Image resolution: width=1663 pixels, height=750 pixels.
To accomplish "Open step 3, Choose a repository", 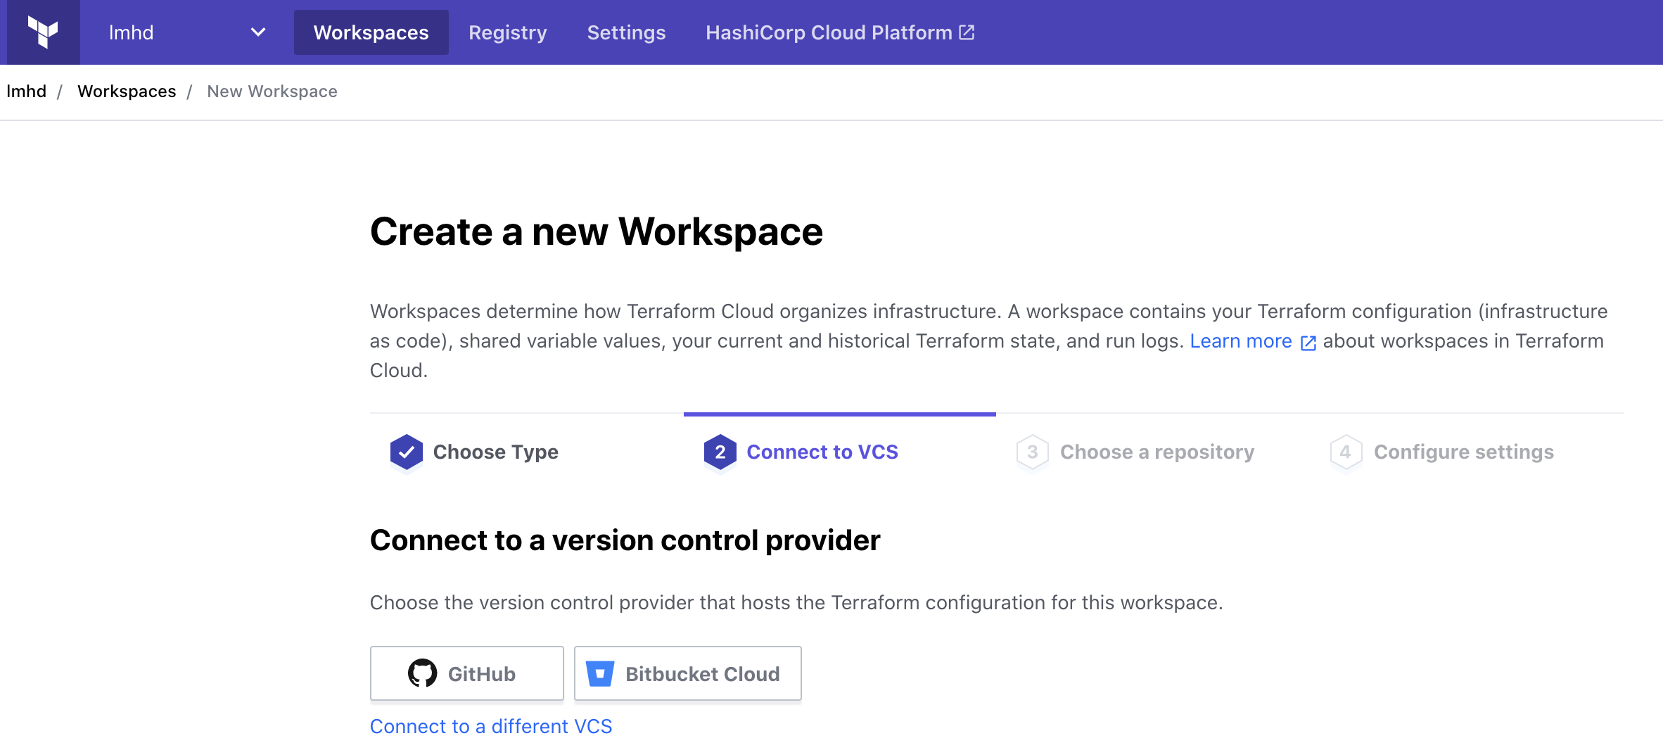I will point(1157,452).
